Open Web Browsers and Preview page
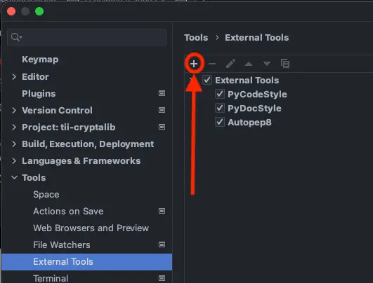373x283 pixels. click(x=91, y=228)
